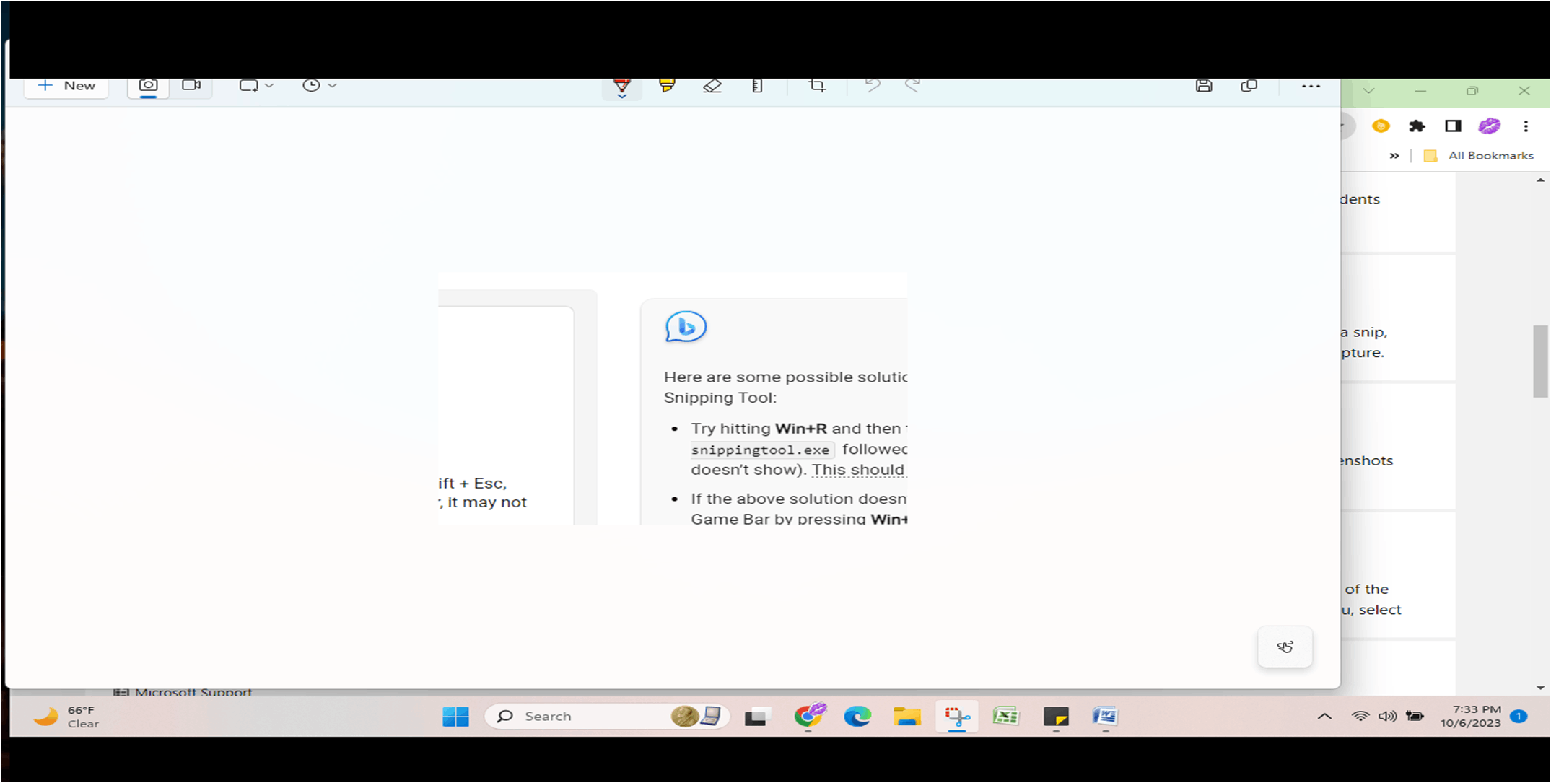Redo the last edit
The height and width of the screenshot is (783, 1551).
tap(913, 86)
